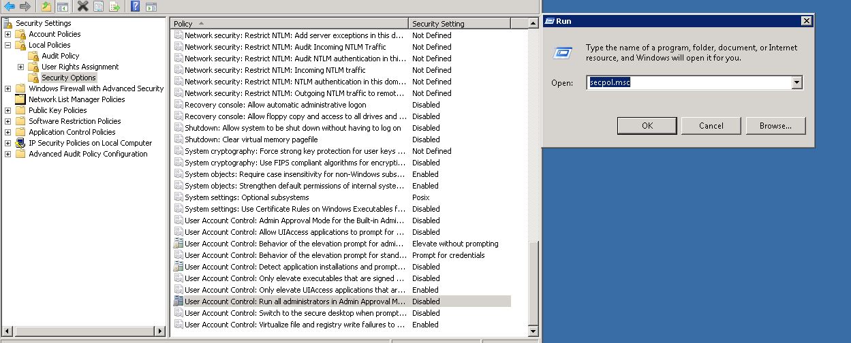Click the Security Options folder icon
The width and height of the screenshot is (851, 343).
click(33, 78)
